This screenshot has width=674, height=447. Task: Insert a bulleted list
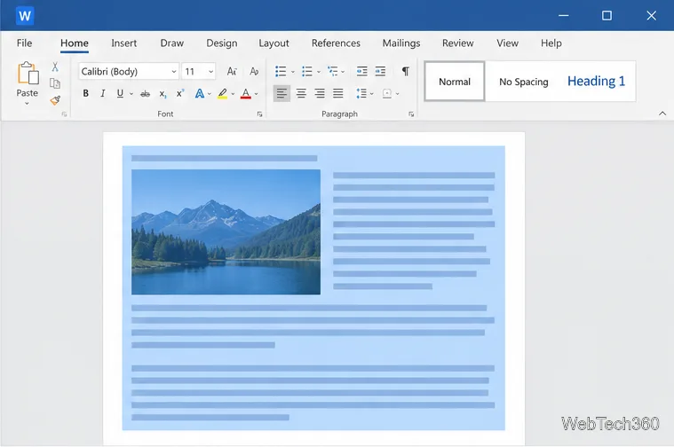pos(281,71)
